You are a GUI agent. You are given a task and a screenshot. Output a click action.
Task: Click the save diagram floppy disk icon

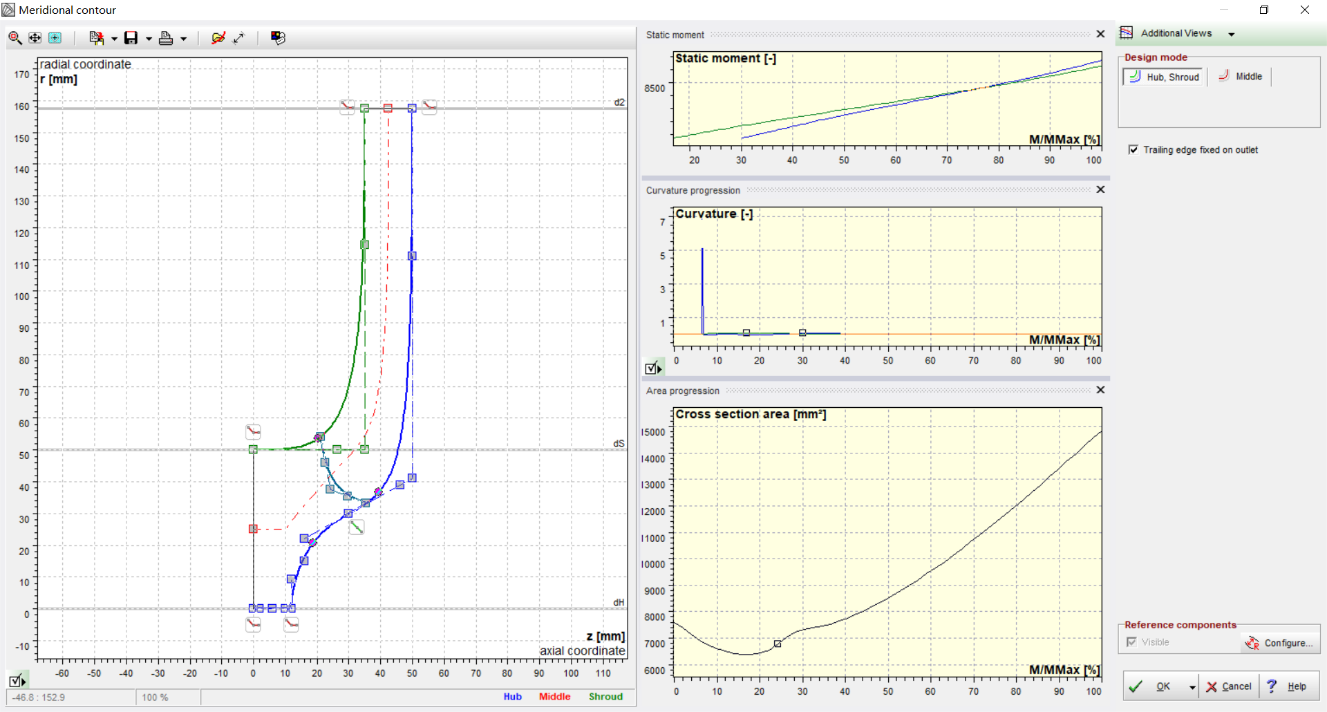tap(131, 38)
